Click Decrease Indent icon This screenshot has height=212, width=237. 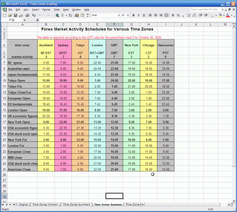tap(201, 15)
